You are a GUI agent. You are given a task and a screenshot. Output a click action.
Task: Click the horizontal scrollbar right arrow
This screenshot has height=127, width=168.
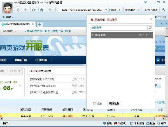pos(164,119)
